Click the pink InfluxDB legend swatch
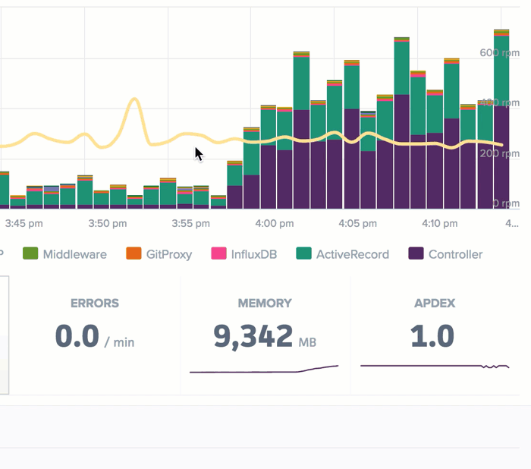The width and height of the screenshot is (531, 469). coord(218,253)
